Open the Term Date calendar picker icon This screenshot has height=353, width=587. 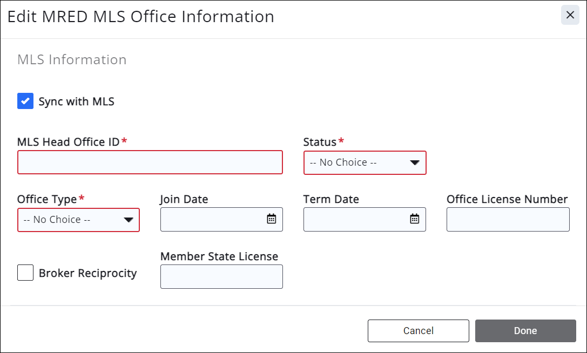(x=414, y=219)
